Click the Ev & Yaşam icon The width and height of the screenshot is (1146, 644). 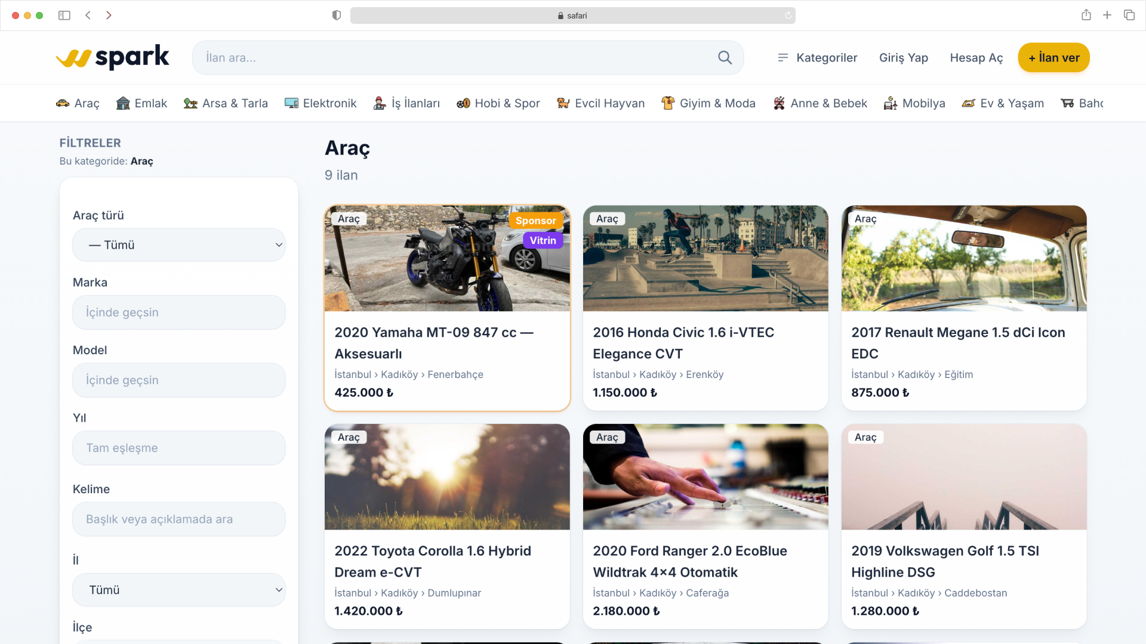[x=968, y=103]
